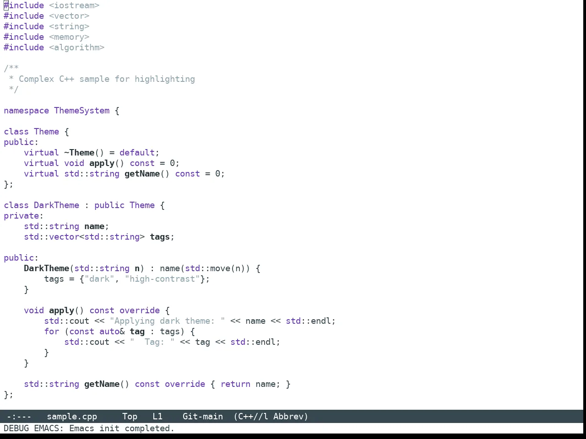This screenshot has height=439, width=586.
Task: Click the 'default' keyword in destructor line
Action: point(137,153)
